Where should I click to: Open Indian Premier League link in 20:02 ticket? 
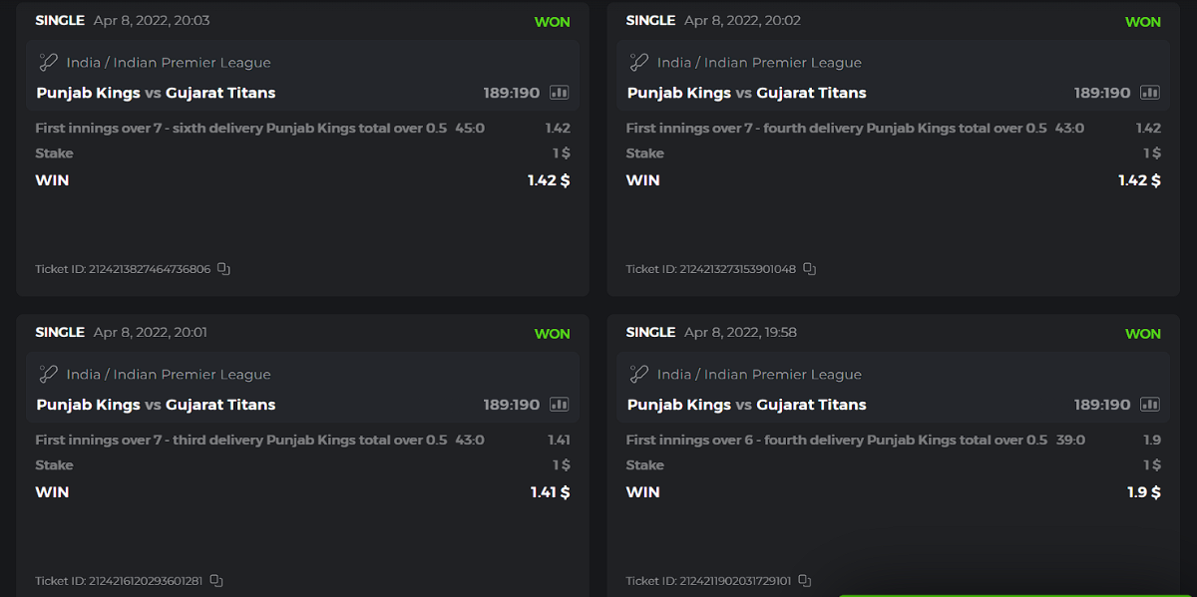[783, 63]
